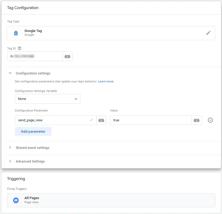Click the Value field containing true
The image size is (222, 214).
151,120
